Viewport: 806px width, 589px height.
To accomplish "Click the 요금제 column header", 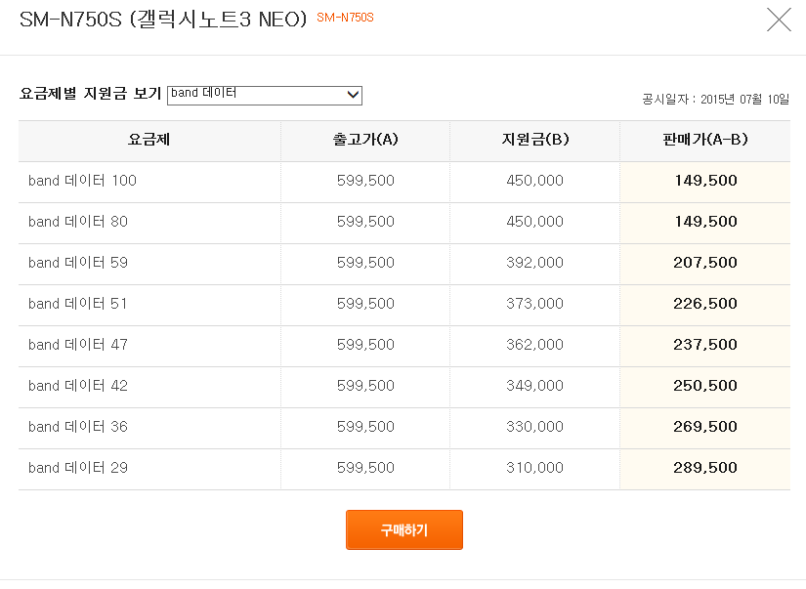I will click(149, 140).
